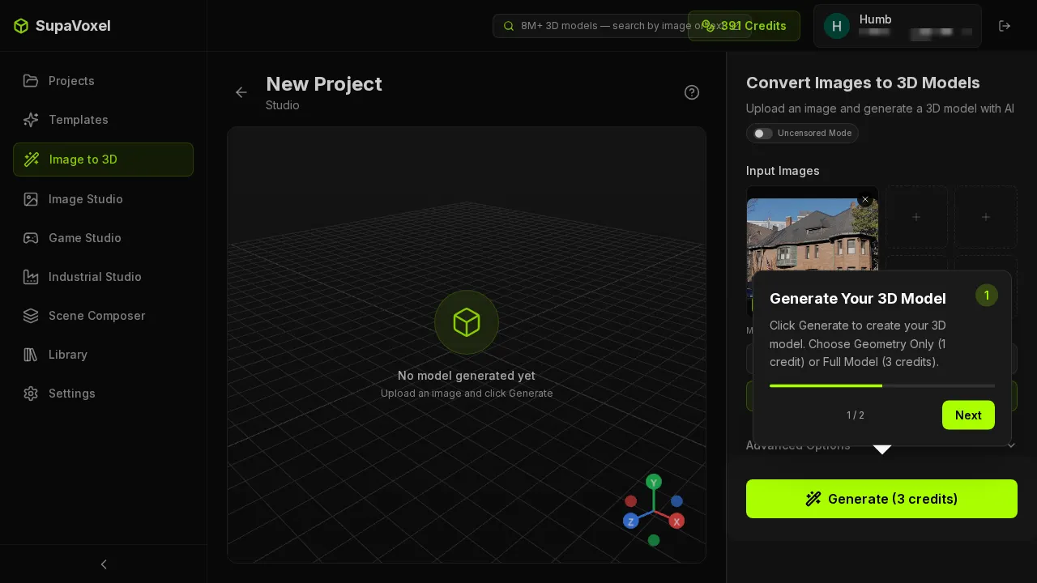Click Next in the tutorial popup
This screenshot has width=1037, height=583.
[x=968, y=415]
